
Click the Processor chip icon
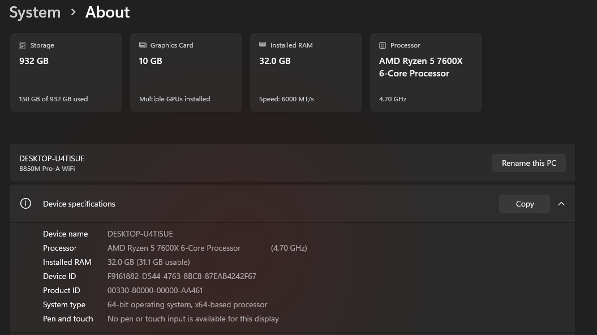click(x=383, y=45)
